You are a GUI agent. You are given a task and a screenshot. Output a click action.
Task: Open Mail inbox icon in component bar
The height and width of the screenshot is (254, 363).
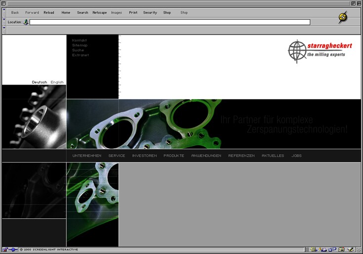(323, 250)
